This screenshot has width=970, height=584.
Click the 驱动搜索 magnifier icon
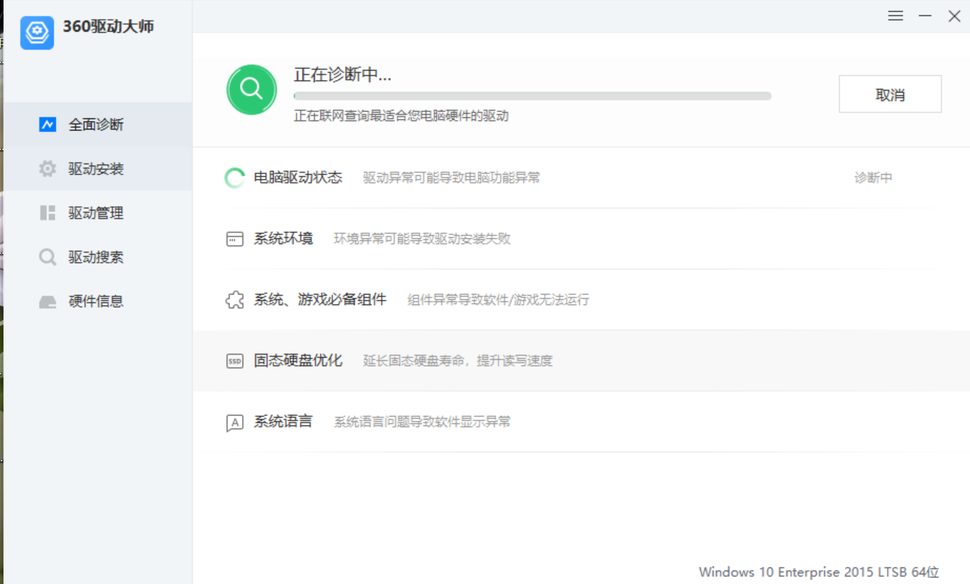(x=47, y=257)
